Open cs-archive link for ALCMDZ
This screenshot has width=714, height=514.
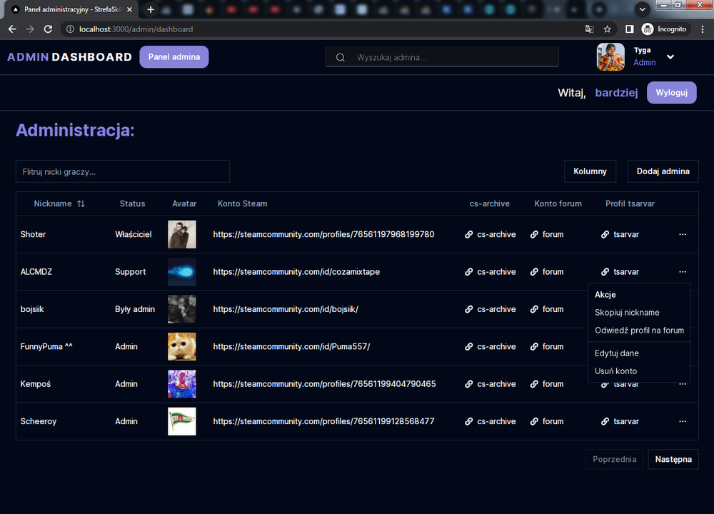pos(491,272)
